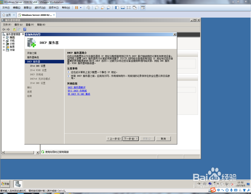
Task: Expand the 功能 tree node
Action: (x=4, y=41)
